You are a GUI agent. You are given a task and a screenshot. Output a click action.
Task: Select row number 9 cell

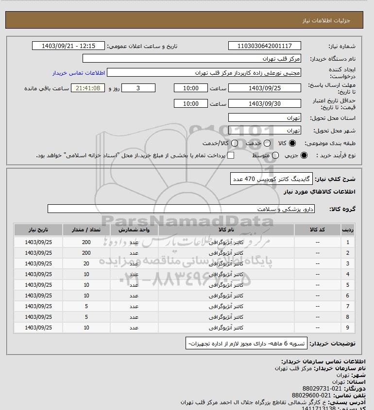[348, 328]
